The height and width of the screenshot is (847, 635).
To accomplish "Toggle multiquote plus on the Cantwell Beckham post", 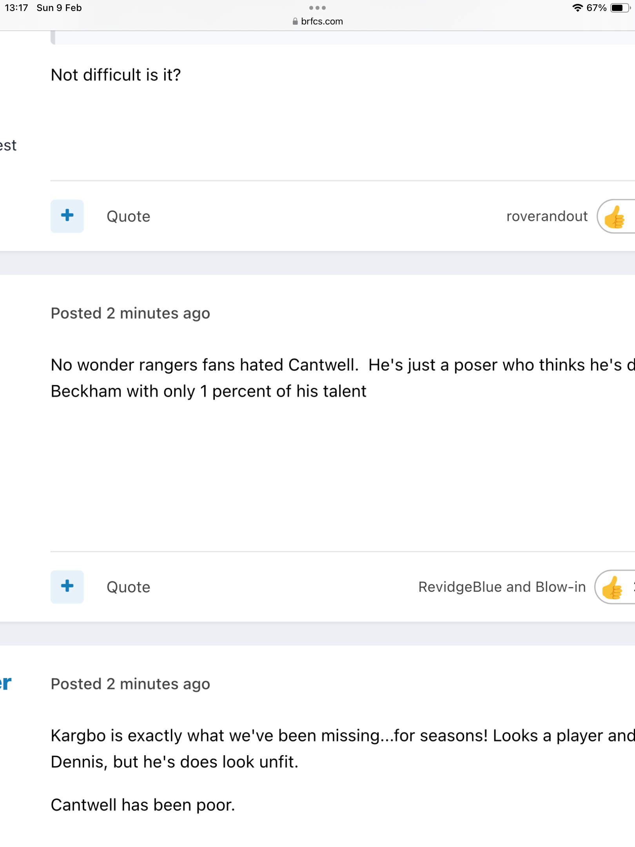I will (x=67, y=587).
